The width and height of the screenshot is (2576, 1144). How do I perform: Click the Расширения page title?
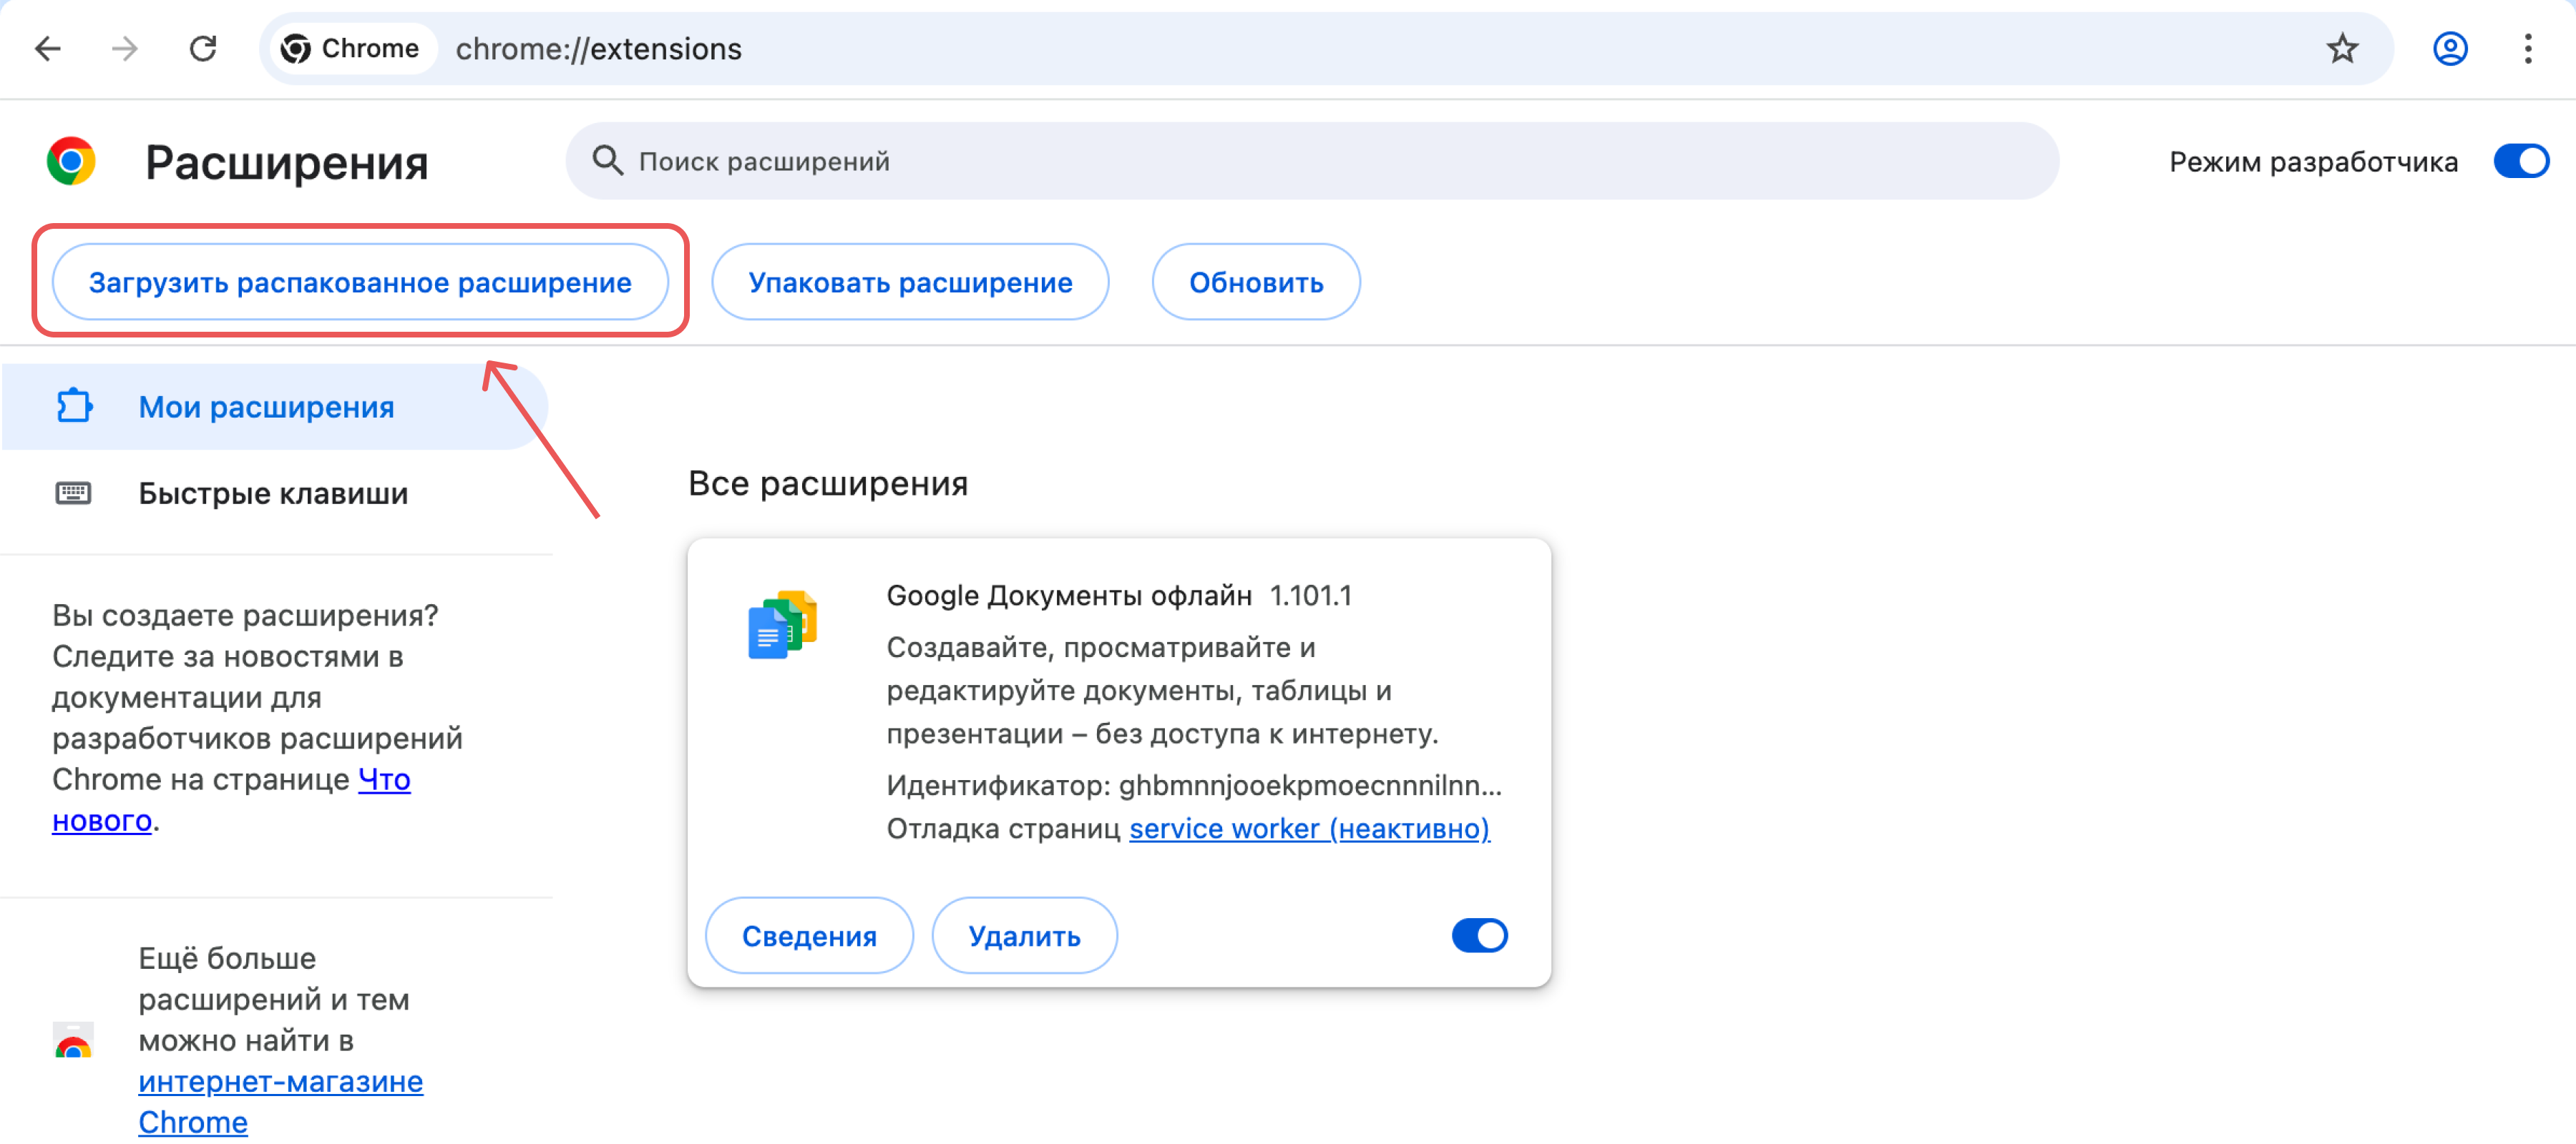[x=286, y=162]
